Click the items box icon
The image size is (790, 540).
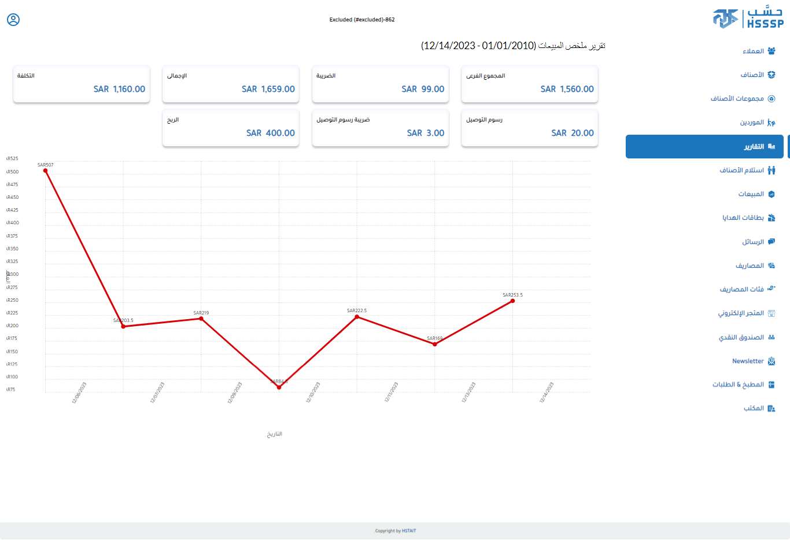pyautogui.click(x=771, y=75)
